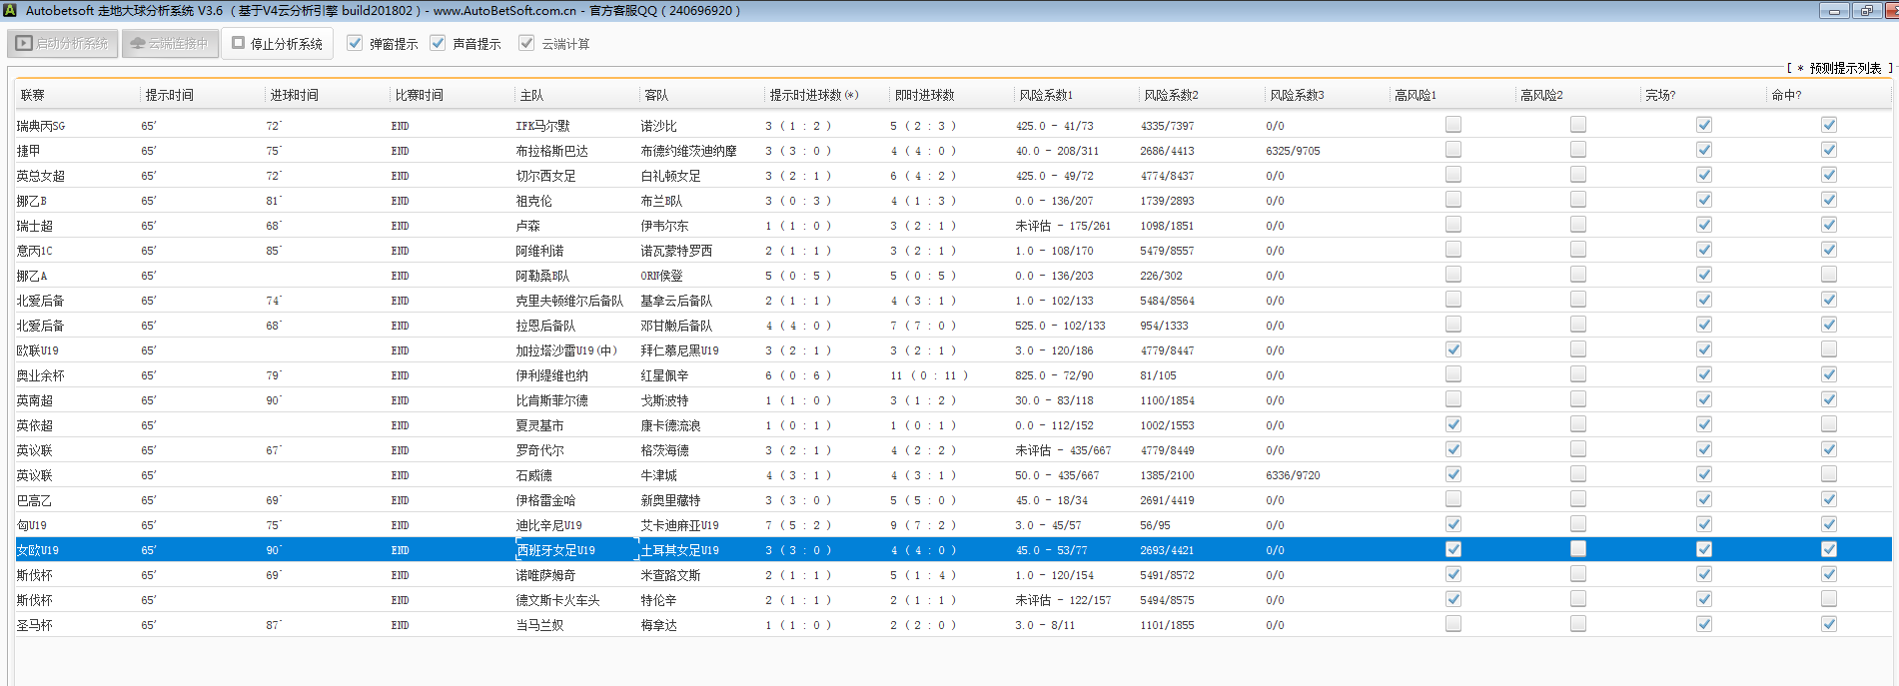
Task: Click the 启动分析系统 start button
Action: (63, 44)
